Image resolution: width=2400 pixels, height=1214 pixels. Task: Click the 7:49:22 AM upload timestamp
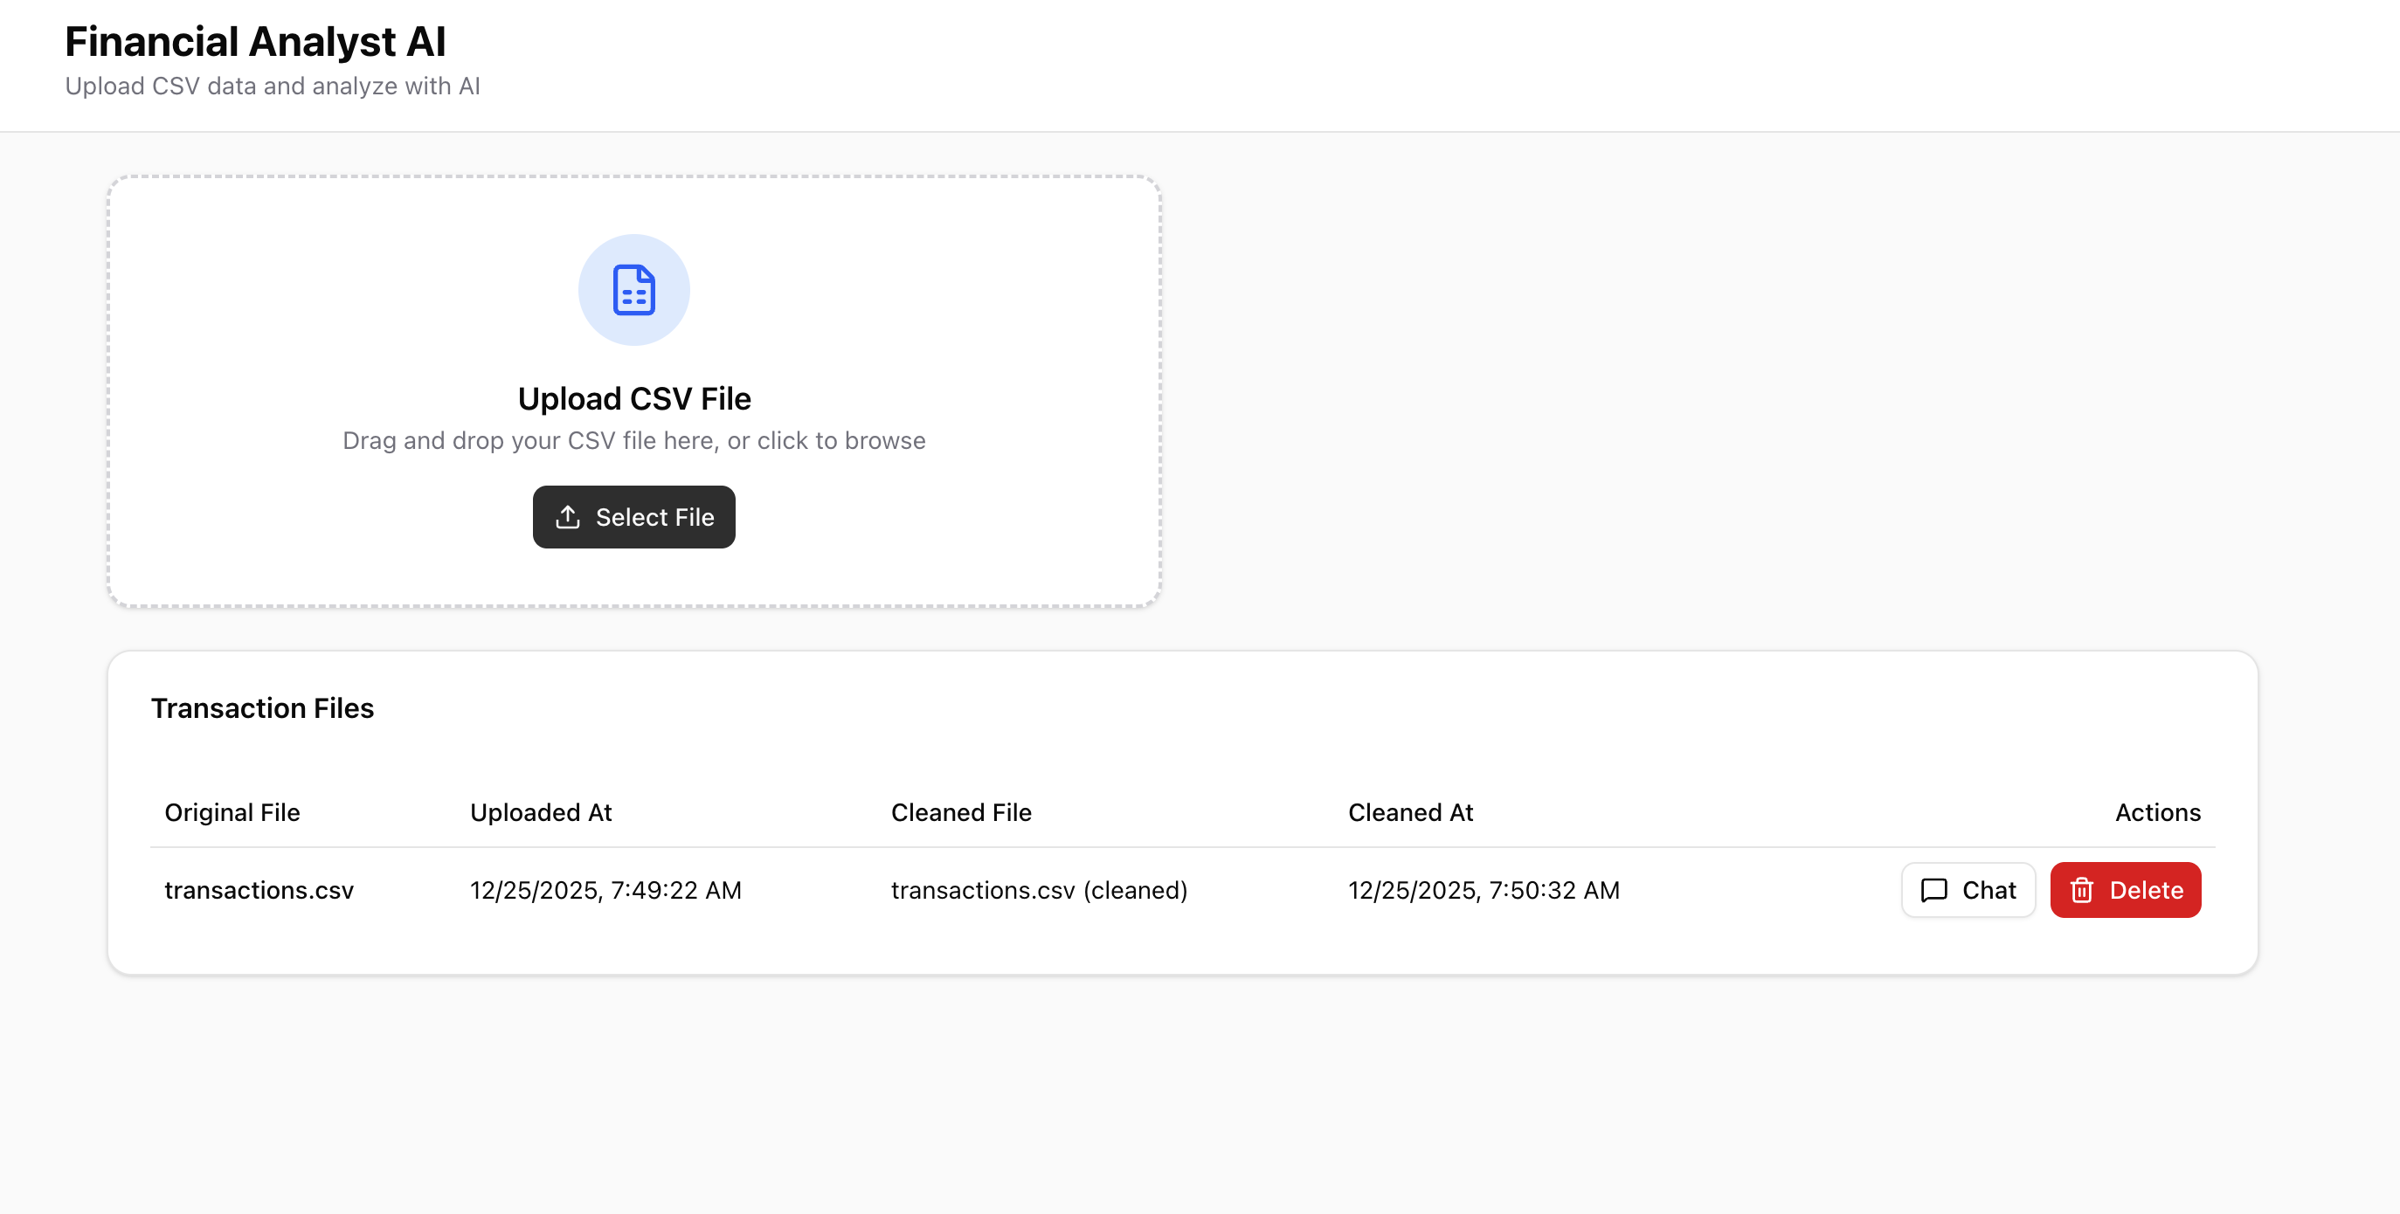(x=605, y=890)
